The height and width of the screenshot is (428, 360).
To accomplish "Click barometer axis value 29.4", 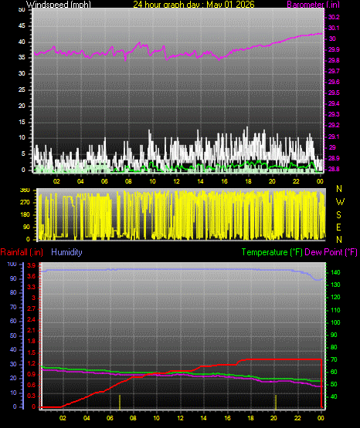I will [x=334, y=103].
